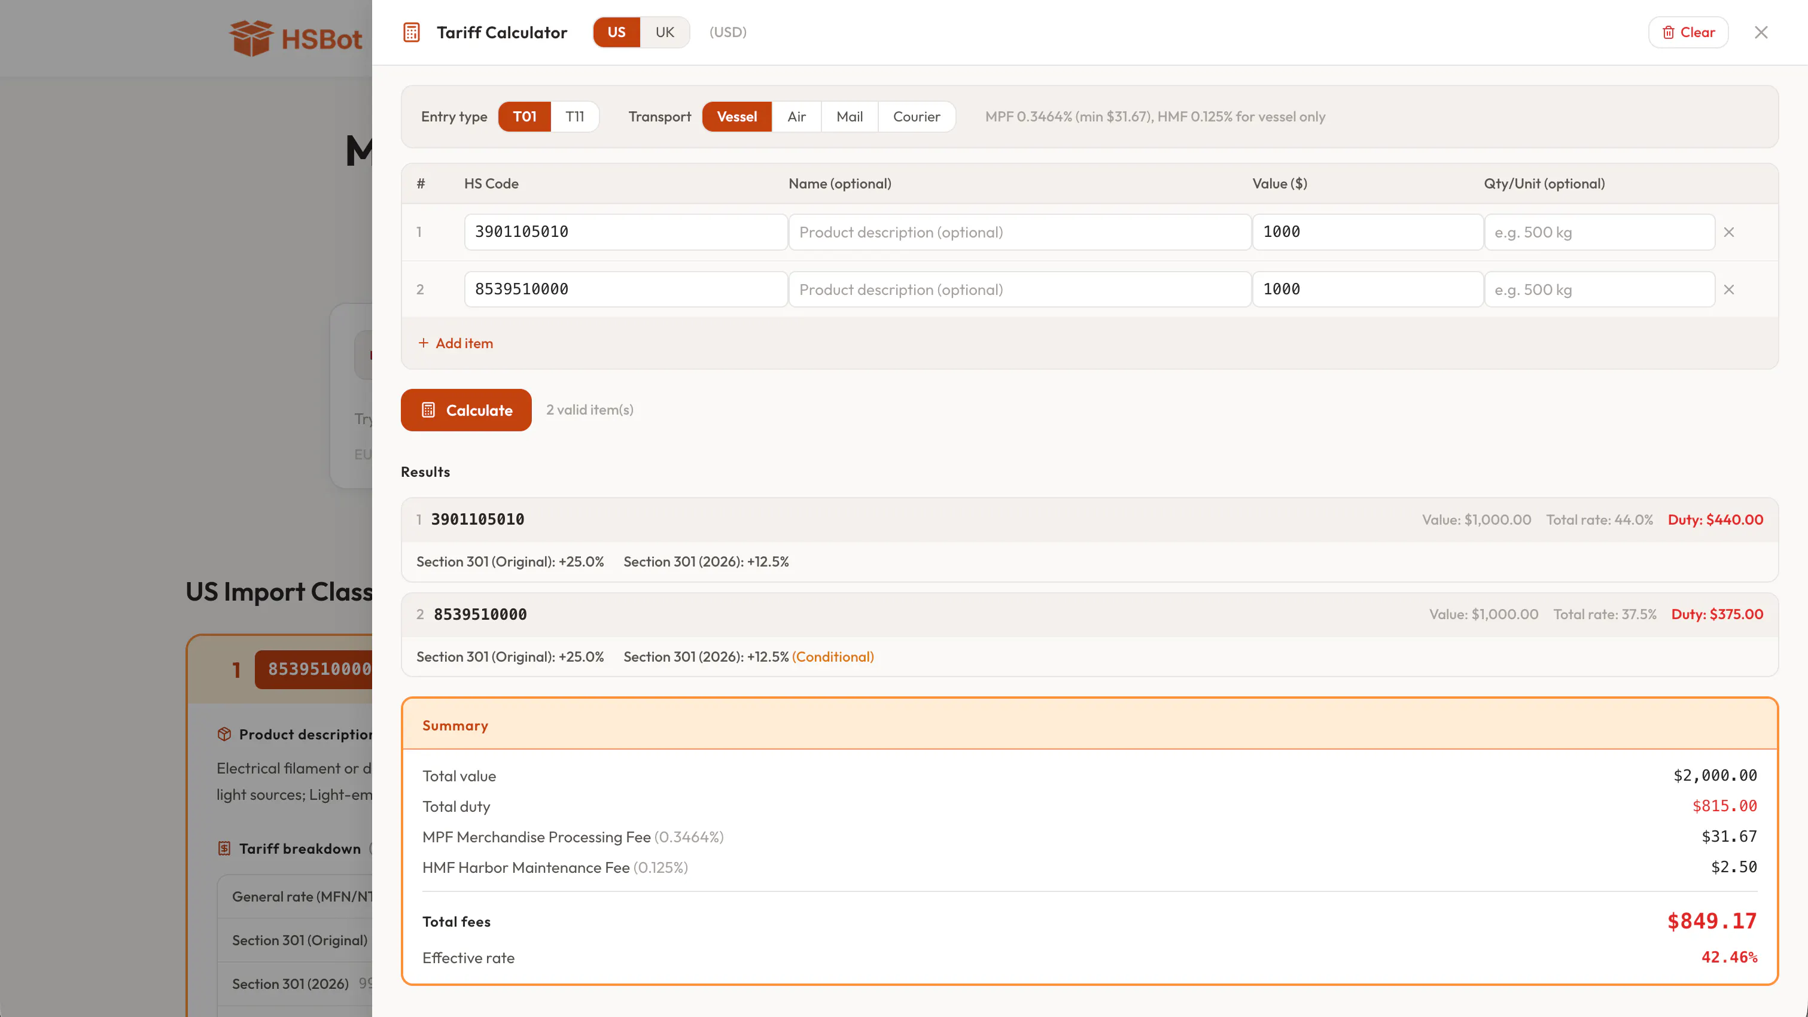Viewport: 1808px width, 1017px height.
Task: Click total duty $815.00
Action: [1724, 806]
